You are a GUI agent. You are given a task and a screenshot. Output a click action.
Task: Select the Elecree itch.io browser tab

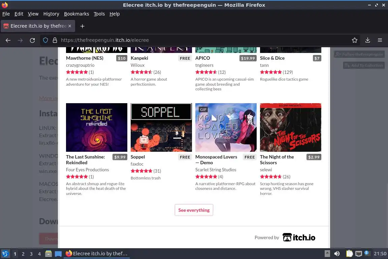pos(38,26)
